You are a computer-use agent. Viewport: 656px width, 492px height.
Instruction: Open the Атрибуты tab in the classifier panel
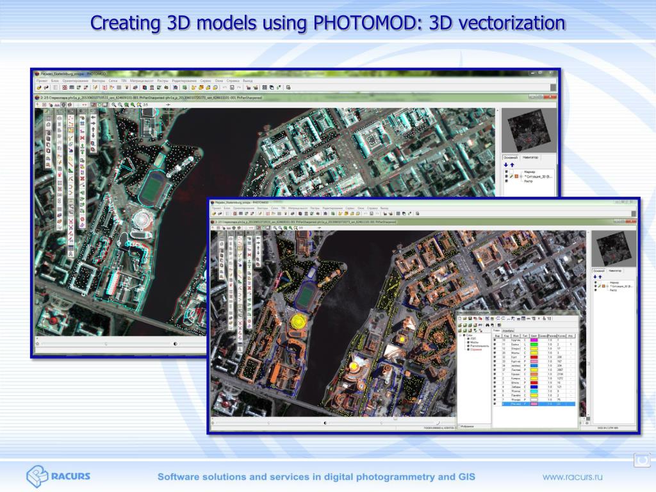click(x=508, y=331)
